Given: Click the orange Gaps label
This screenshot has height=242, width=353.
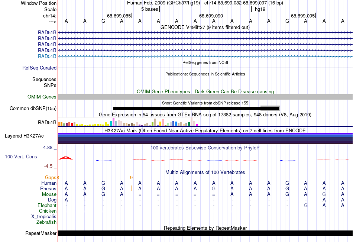Looking at the screenshot, I should [51, 178].
